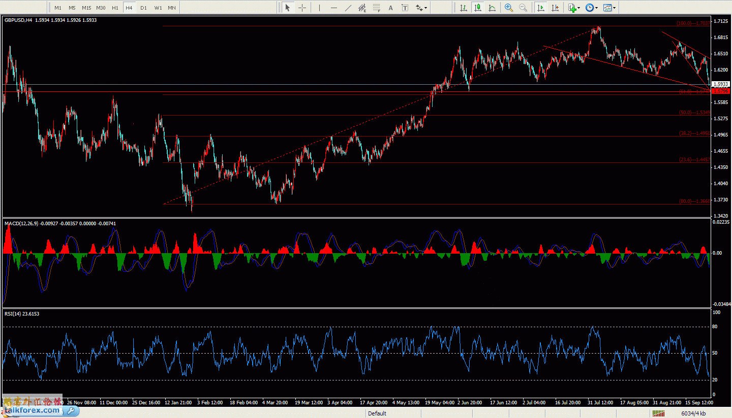Click the 19 May 04:00 time label
This screenshot has width=732, height=418.
(x=440, y=403)
